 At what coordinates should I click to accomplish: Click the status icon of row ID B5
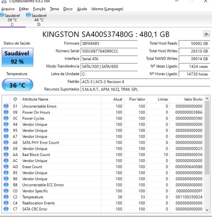(x=6, y=173)
